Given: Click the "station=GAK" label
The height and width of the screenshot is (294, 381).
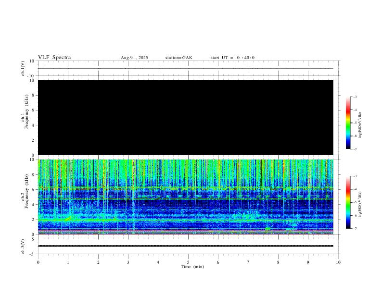Looking at the screenshot, I should 178,58.
